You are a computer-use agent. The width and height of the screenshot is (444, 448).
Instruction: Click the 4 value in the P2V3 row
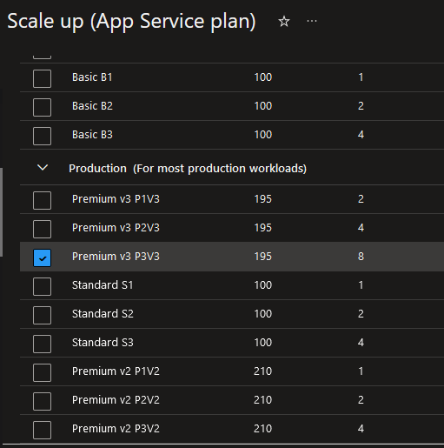click(361, 228)
